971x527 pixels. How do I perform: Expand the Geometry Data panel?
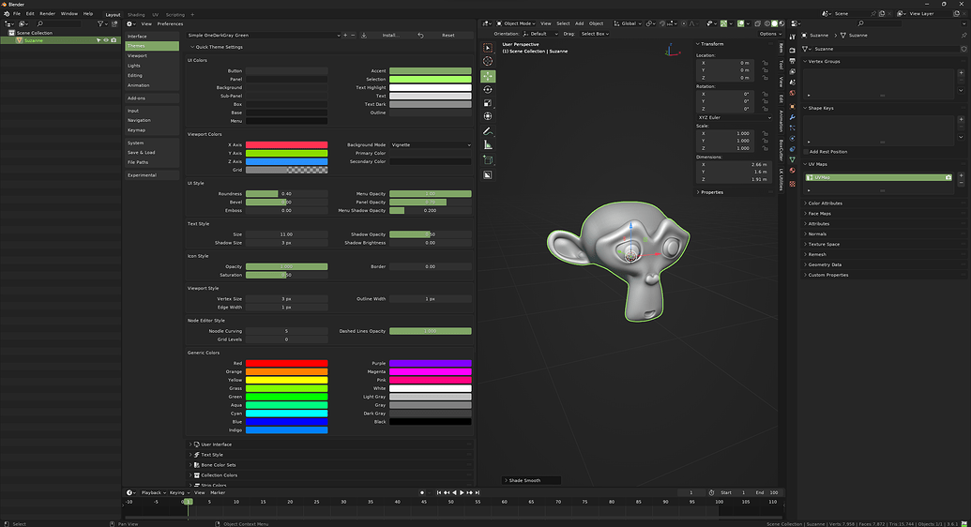(824, 264)
